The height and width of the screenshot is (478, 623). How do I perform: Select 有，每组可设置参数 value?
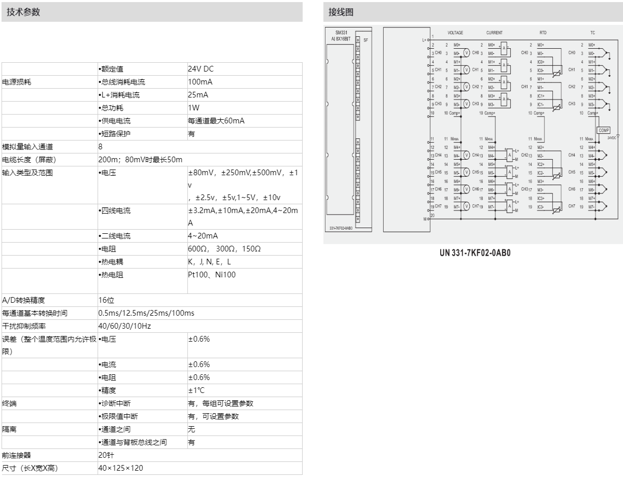pyautogui.click(x=221, y=403)
